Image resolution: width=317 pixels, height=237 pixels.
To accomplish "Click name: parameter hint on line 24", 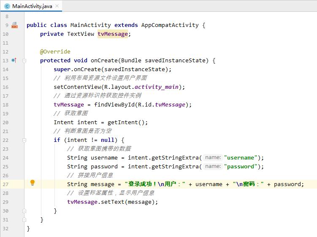I will click(x=213, y=157).
